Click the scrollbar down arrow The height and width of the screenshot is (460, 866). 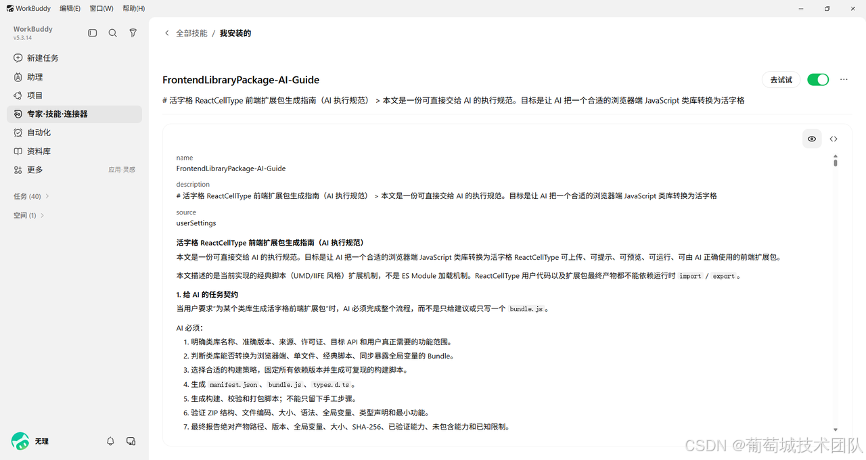pos(836,430)
